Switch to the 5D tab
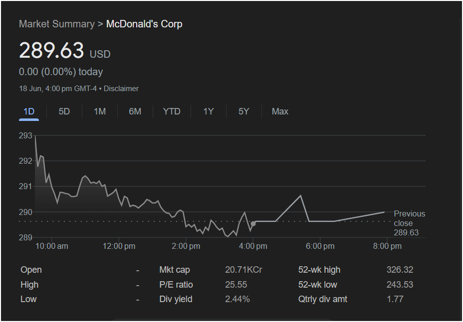463x322 pixels. click(x=64, y=111)
